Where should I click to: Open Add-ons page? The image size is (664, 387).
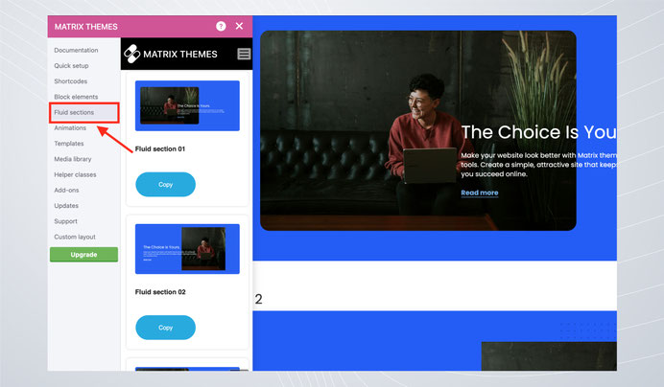[x=66, y=191]
